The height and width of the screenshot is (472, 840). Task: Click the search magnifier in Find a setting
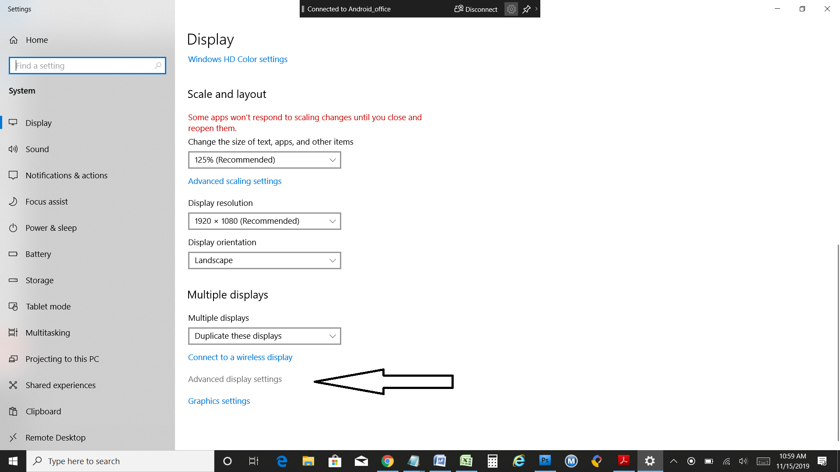158,66
